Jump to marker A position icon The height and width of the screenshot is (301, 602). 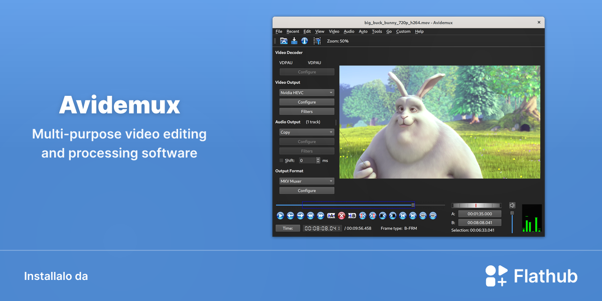(383, 216)
